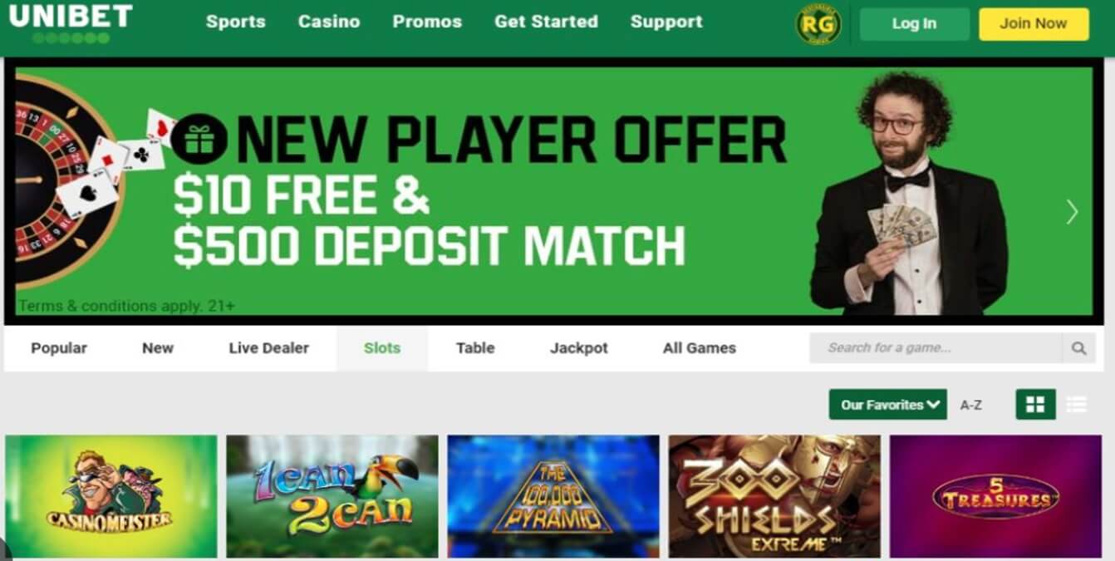The width and height of the screenshot is (1115, 561).
Task: Sort games by A-Z
Action: click(970, 405)
